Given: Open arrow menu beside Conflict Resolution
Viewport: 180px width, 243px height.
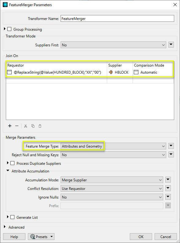Looking at the screenshot, I should [x=168, y=188].
